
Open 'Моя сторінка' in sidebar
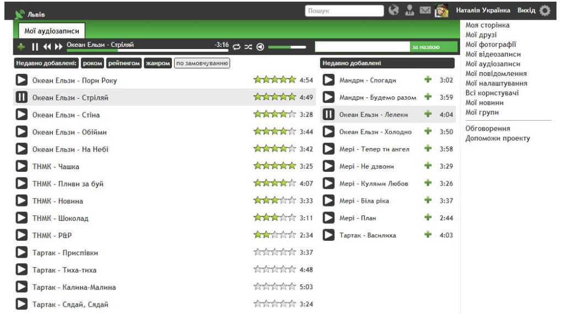487,25
